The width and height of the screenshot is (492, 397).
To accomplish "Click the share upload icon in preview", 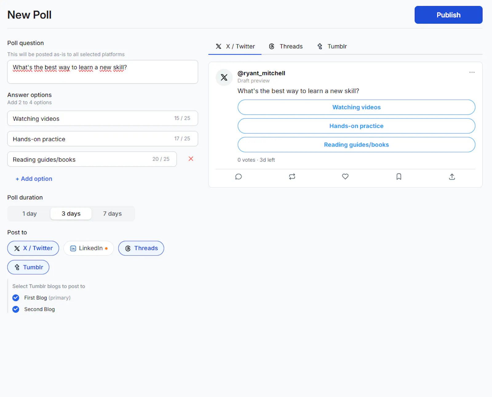I will point(452,177).
